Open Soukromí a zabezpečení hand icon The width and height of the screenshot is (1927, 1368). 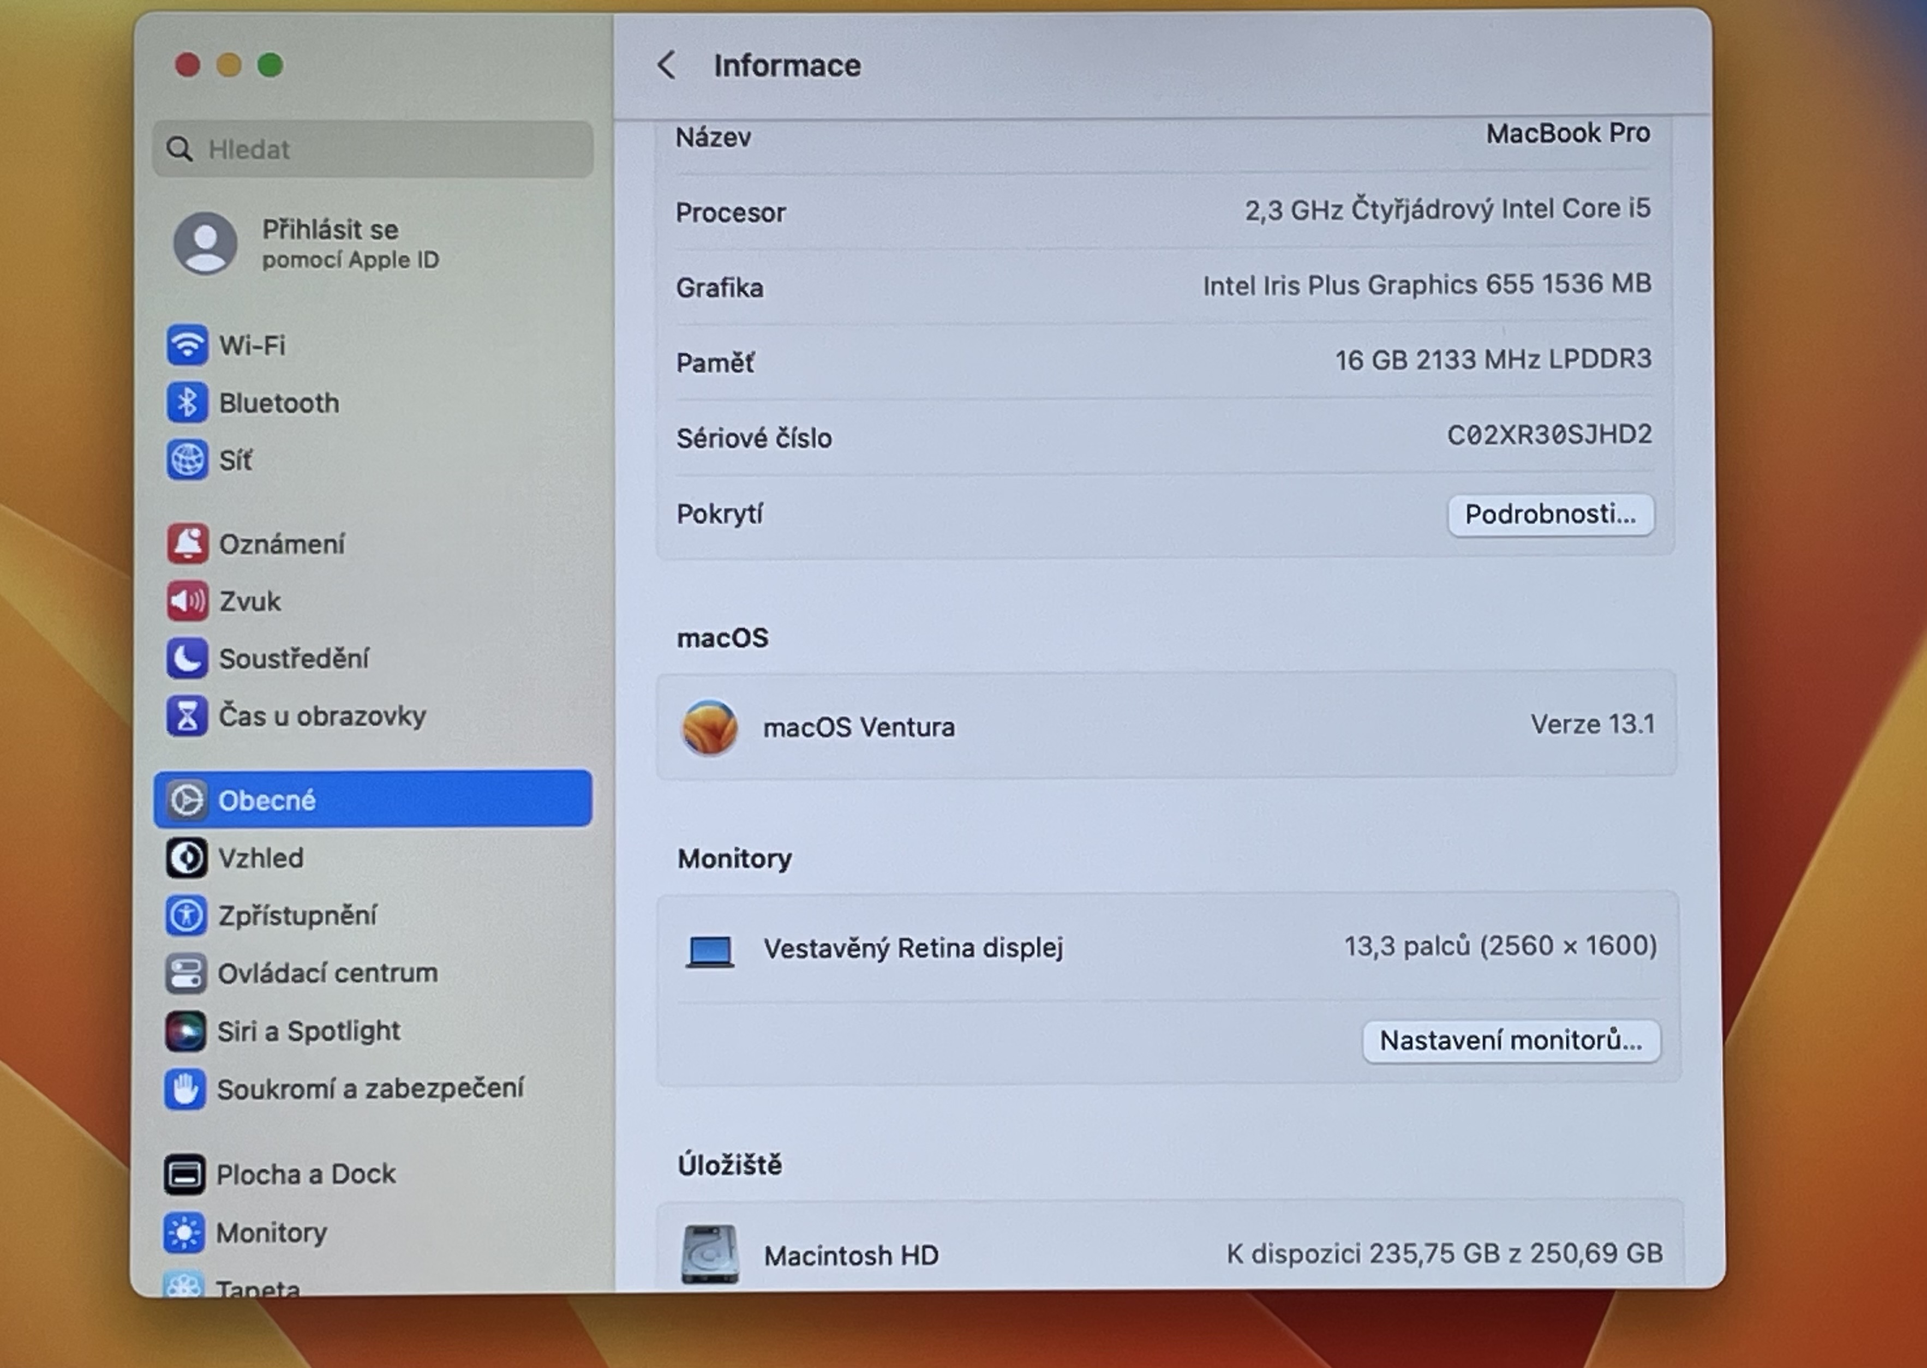[x=184, y=1088]
